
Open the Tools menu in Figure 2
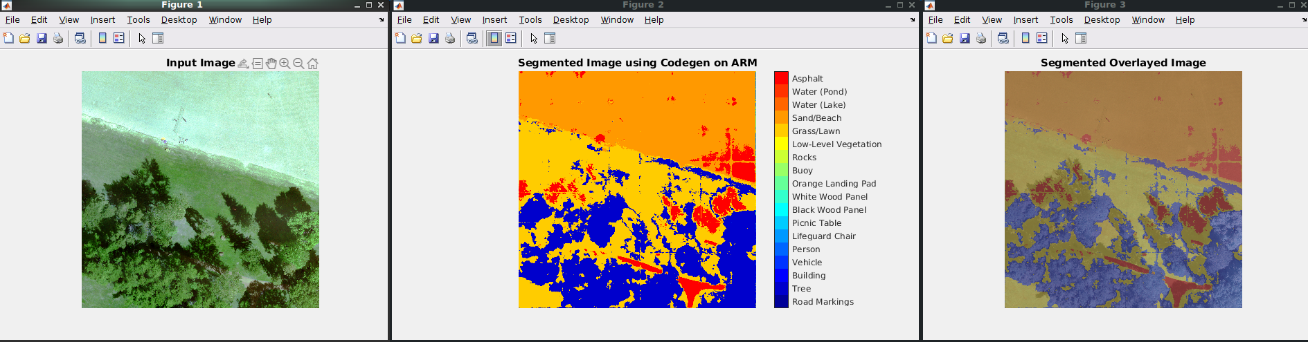pos(530,20)
